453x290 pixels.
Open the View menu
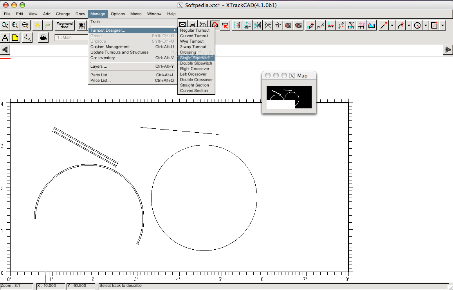(32, 14)
